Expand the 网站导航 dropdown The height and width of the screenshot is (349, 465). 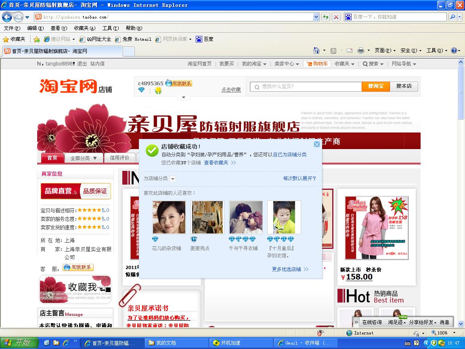[x=404, y=64]
